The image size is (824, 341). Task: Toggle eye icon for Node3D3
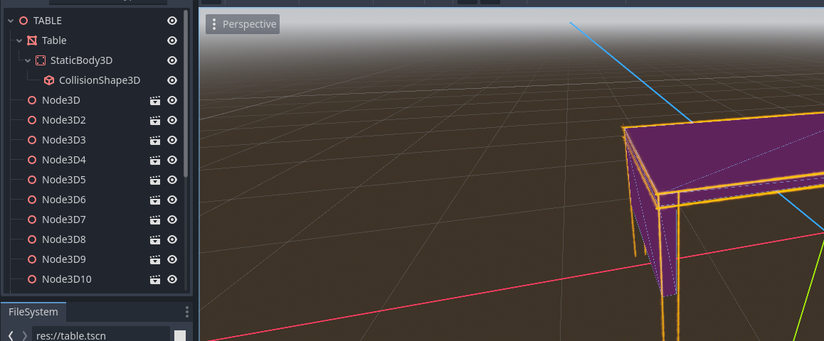(x=171, y=140)
